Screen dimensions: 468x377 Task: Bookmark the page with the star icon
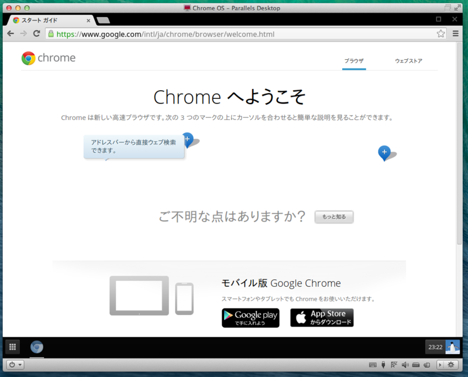(441, 34)
